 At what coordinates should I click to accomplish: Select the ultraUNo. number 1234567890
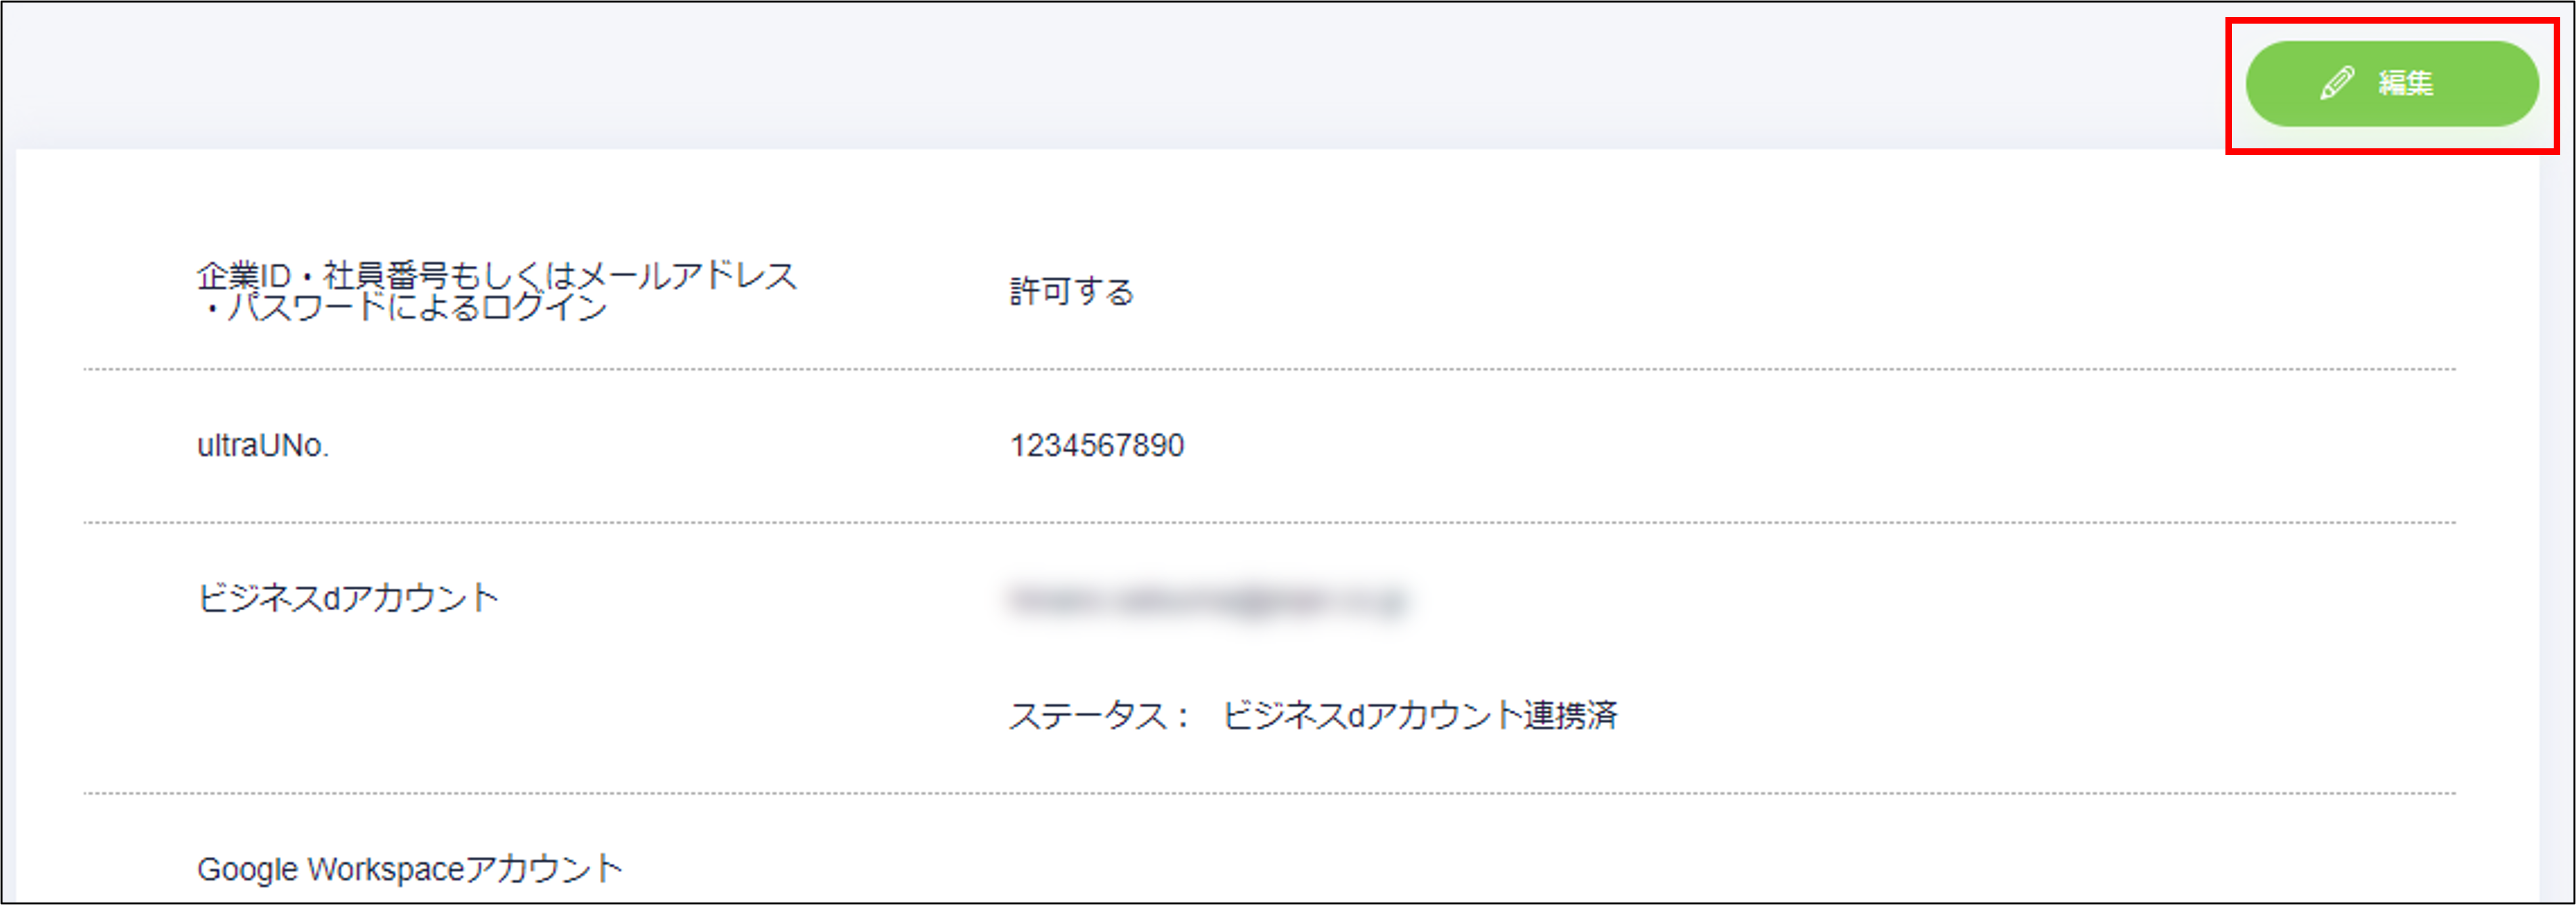coord(1097,445)
